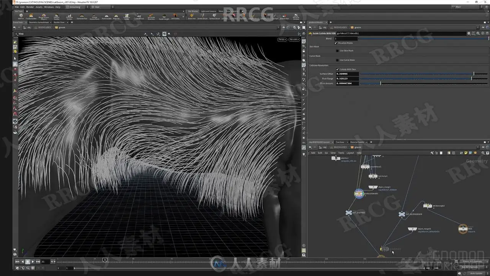490x276 pixels.
Task: Select the Plant Guides shelf tool
Action: click(106, 16)
